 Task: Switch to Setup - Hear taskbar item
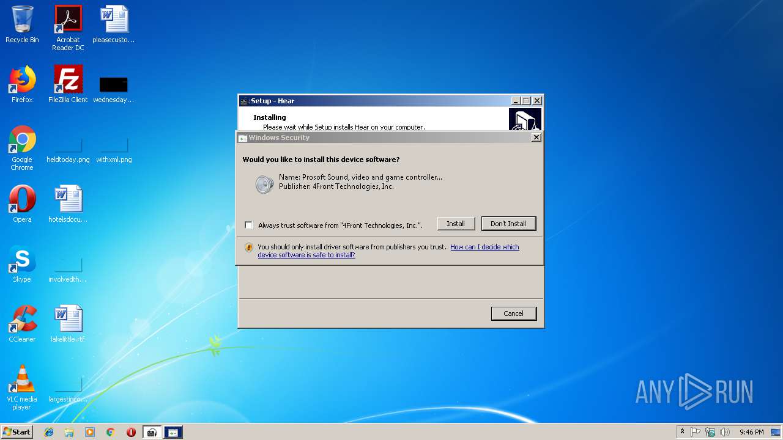(x=152, y=432)
